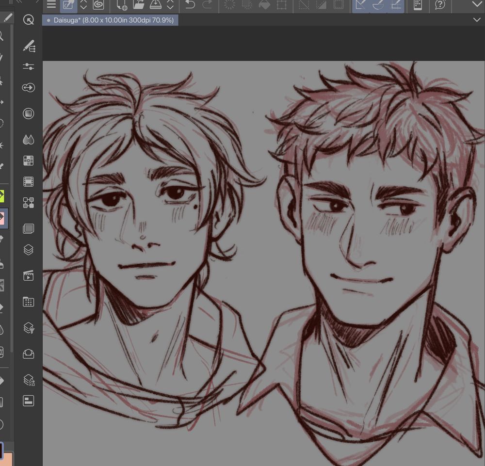This screenshot has height=466, width=485.
Task: Open the Sub Tool palette pen icon
Action: click(29, 46)
